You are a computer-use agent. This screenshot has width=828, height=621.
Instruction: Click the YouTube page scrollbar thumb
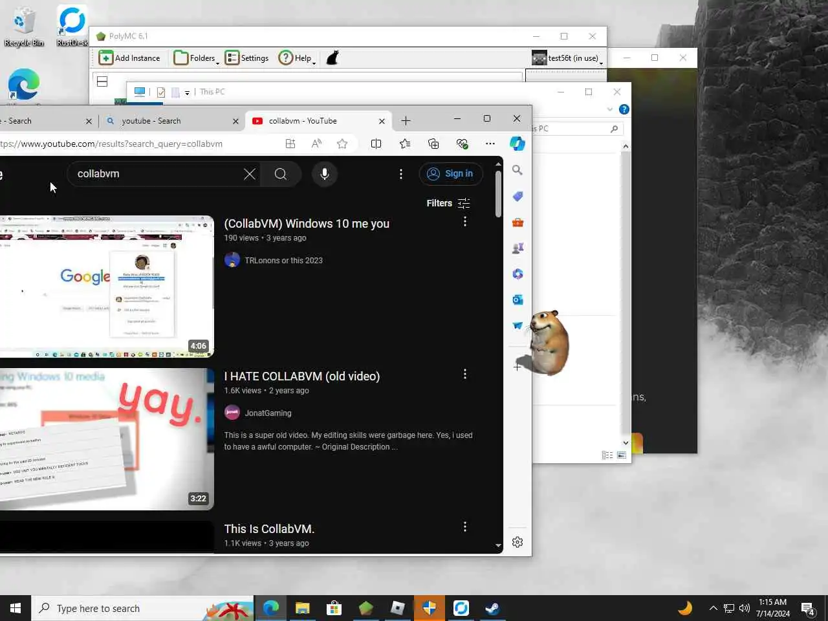tap(498, 194)
